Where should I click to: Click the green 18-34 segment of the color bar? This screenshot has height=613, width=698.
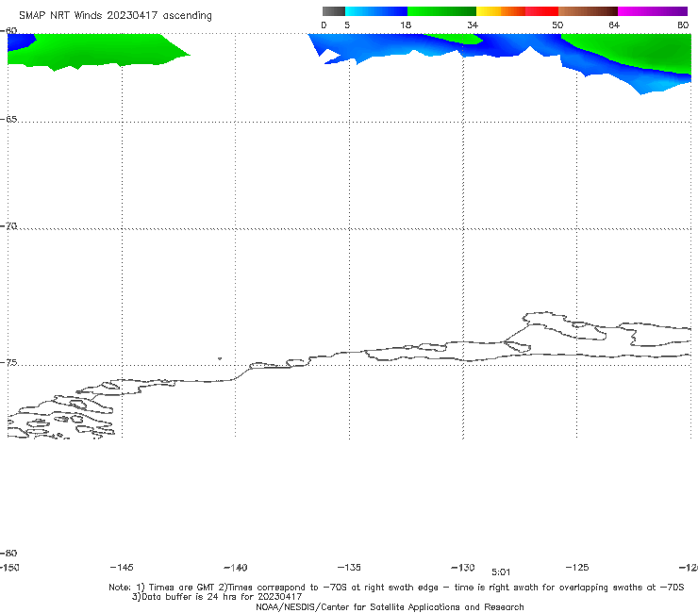(441, 11)
